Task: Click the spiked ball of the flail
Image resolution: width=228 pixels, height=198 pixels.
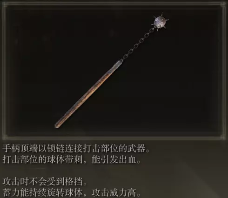Action: pyautogui.click(x=160, y=22)
